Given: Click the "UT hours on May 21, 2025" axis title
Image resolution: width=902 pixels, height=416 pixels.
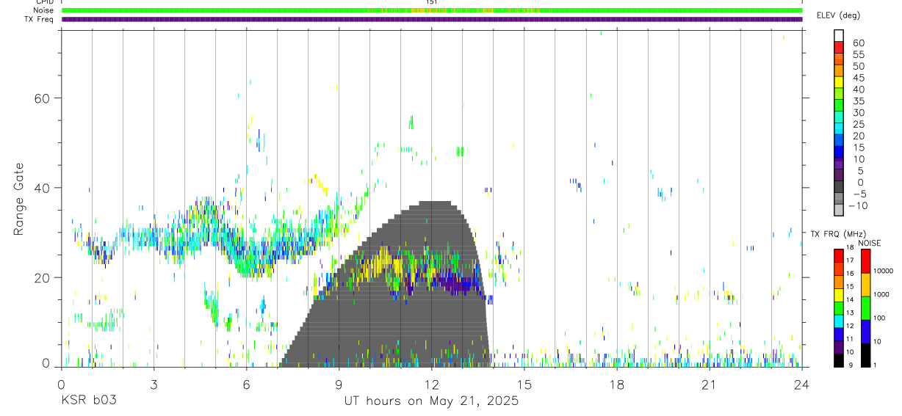Looking at the screenshot, I should [x=432, y=401].
